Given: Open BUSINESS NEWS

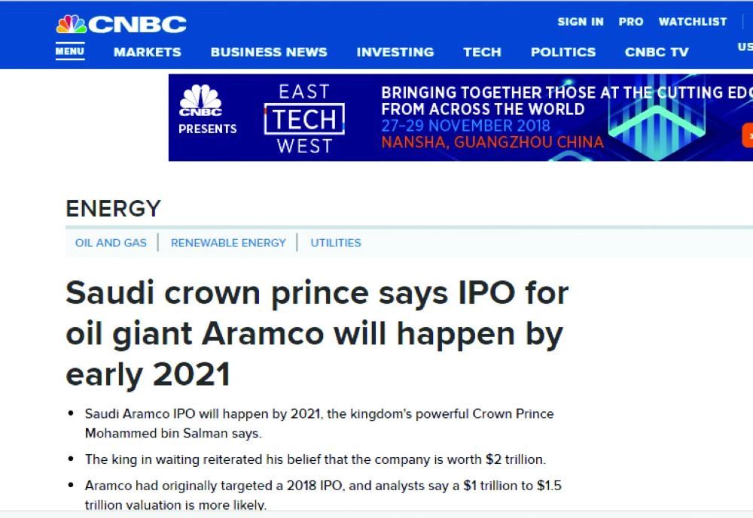Looking at the screenshot, I should (x=269, y=52).
